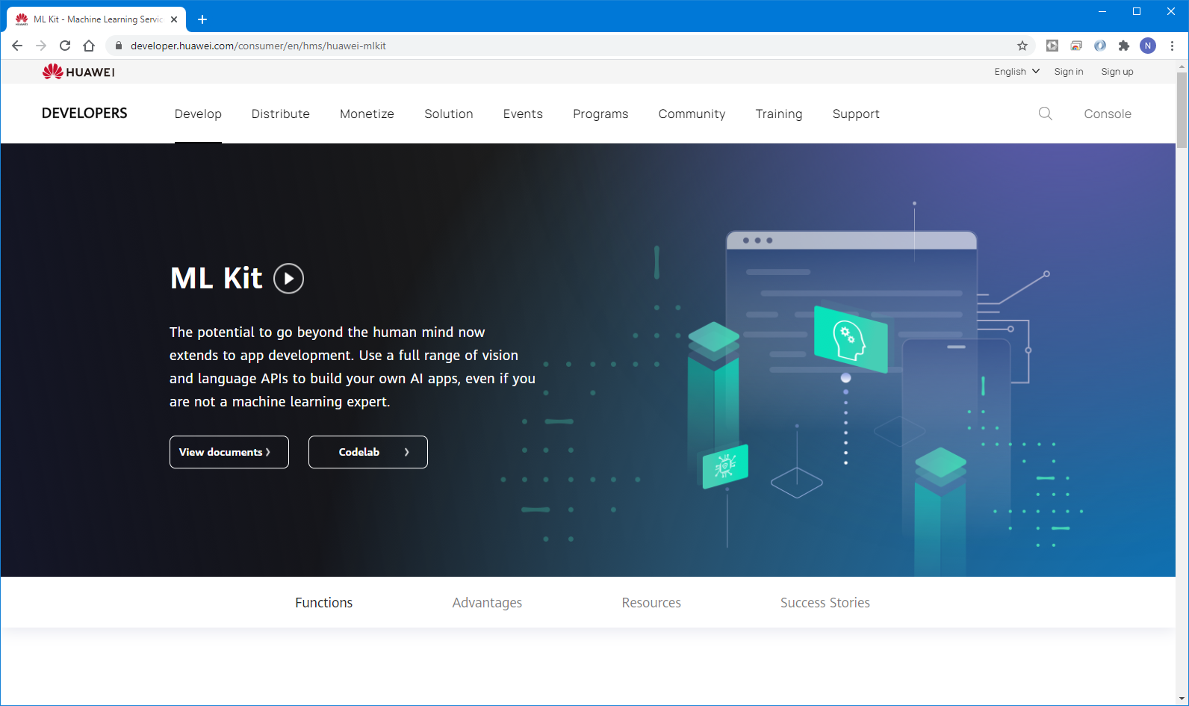Click the round blue extension icon
Viewport: 1189px width, 706px height.
pos(1100,46)
